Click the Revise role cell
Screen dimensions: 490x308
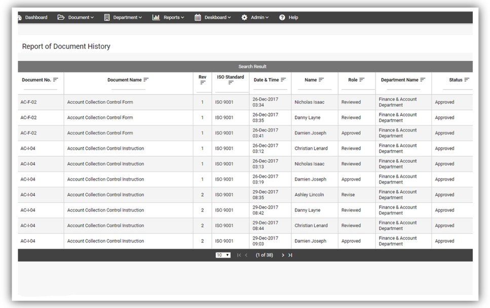[x=348, y=195]
